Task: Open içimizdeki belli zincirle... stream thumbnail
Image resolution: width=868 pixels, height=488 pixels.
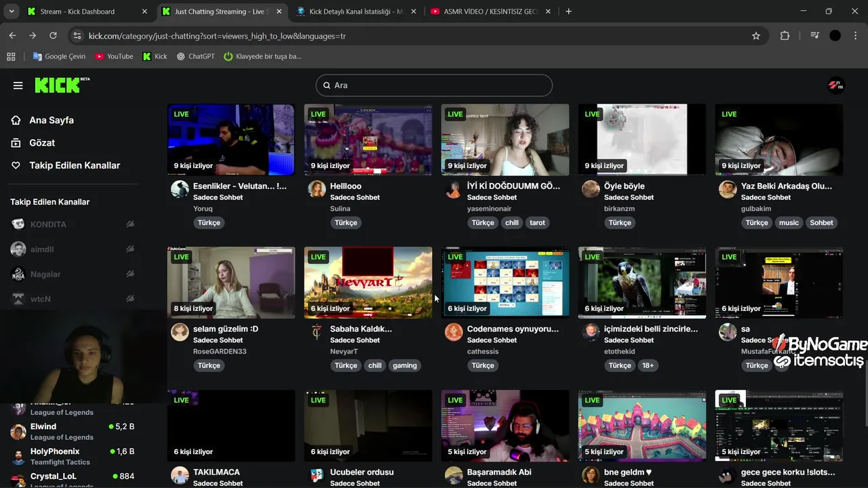Action: coord(642,283)
